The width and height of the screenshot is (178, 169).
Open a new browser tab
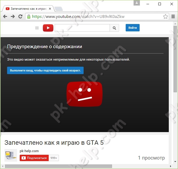click(58, 9)
